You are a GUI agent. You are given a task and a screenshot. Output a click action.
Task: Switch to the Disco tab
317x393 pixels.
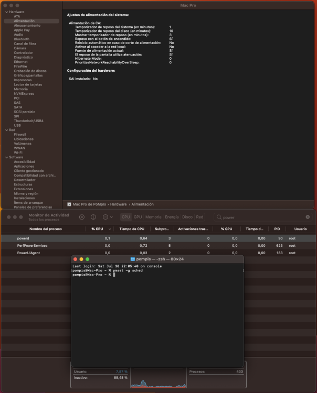click(x=187, y=217)
